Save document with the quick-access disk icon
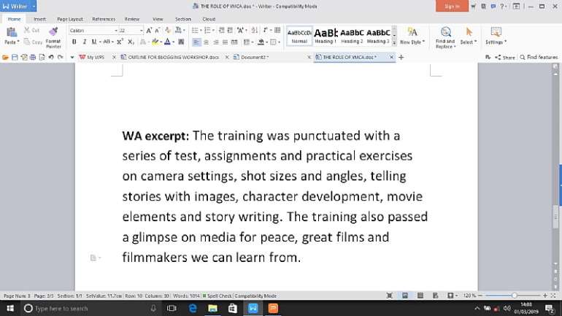 pos(15,58)
